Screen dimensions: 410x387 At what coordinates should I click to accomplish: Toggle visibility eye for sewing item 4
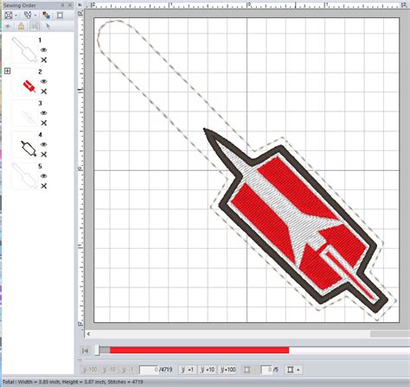(x=43, y=144)
